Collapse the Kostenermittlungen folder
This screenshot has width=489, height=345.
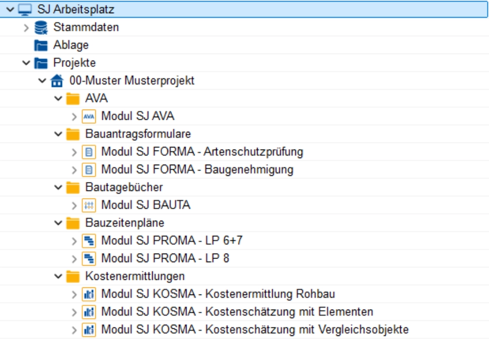58,276
